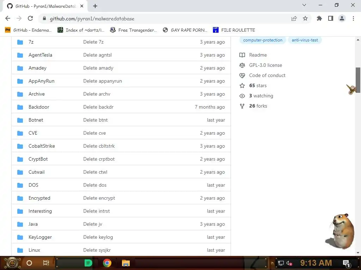Click the eye icon beside 3 watching
Image resolution: width=361 pixels, height=270 pixels.
point(242,96)
